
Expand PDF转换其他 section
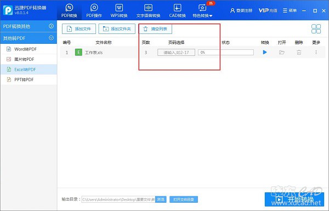29,26
